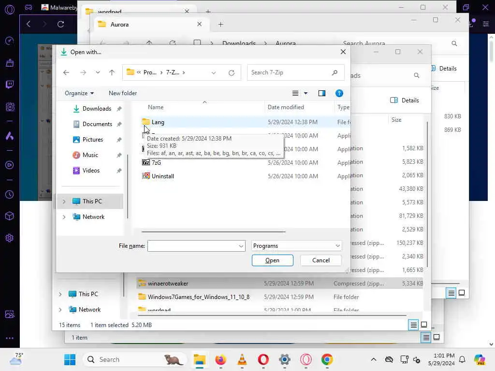Open the view options dropdown arrow
This screenshot has width=495, height=371.
coord(306,93)
